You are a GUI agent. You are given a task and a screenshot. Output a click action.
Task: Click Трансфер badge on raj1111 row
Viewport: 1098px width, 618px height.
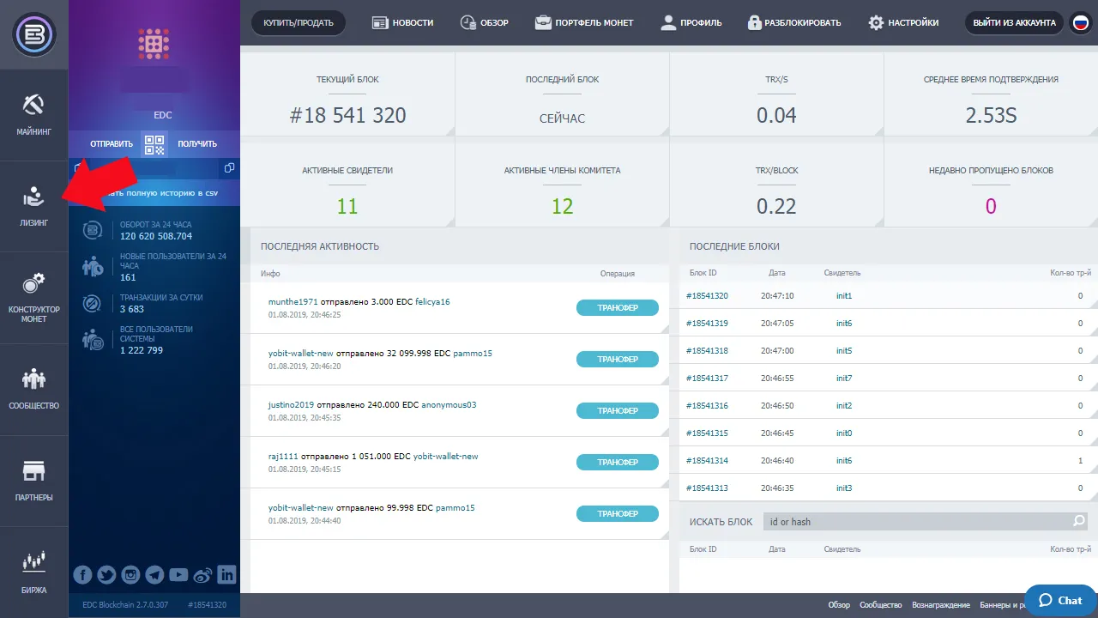point(618,463)
